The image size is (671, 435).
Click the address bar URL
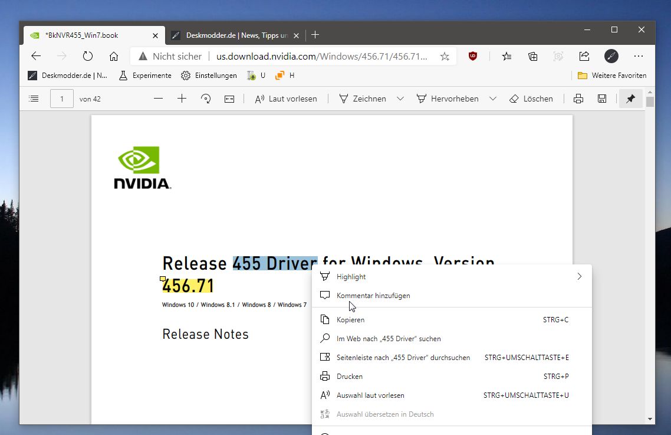(321, 56)
